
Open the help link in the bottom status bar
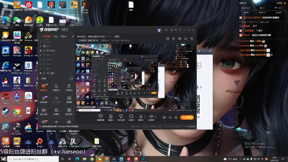click(x=60, y=126)
